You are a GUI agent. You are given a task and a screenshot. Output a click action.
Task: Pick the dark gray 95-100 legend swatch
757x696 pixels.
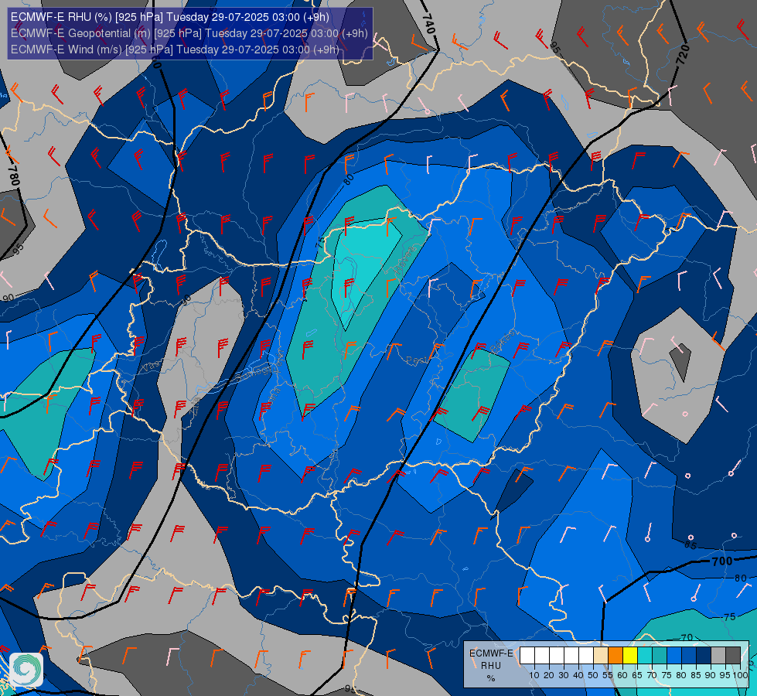pyautogui.click(x=733, y=656)
